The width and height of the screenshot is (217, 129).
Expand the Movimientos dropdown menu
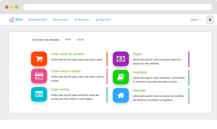[38, 20]
